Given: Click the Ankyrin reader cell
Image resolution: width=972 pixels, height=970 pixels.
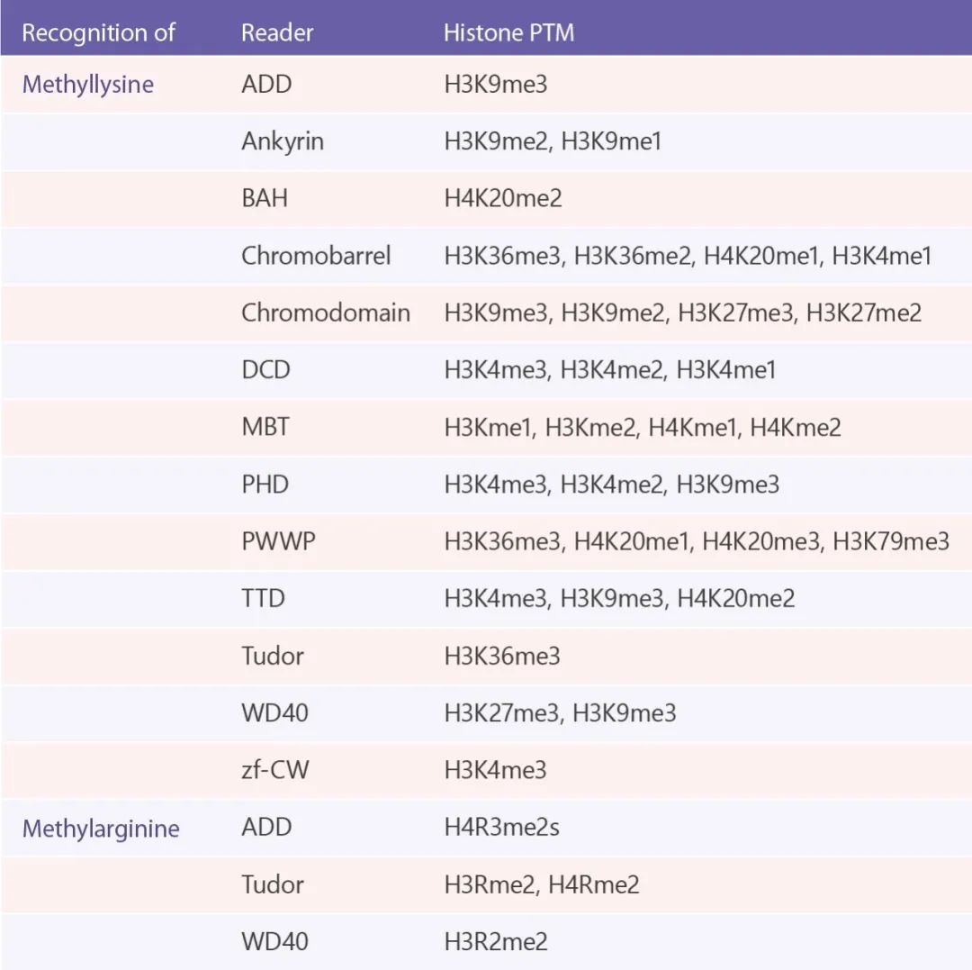Looking at the screenshot, I should click(x=283, y=141).
